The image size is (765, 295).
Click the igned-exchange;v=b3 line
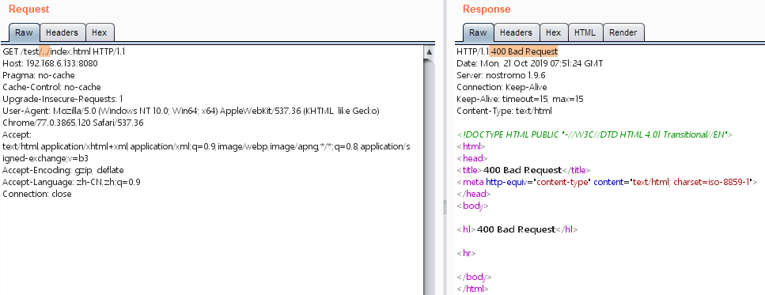(45, 158)
